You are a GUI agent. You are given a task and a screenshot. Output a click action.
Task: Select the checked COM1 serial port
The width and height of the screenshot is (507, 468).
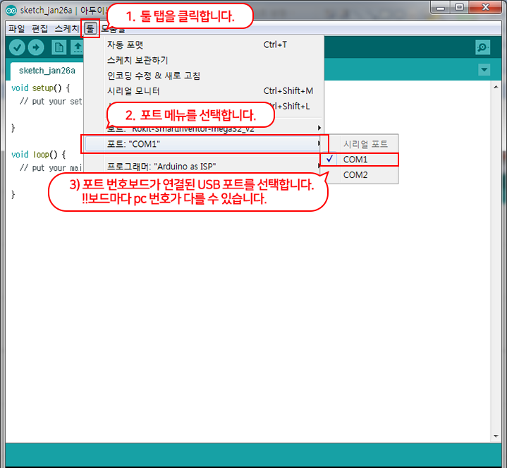(355, 160)
